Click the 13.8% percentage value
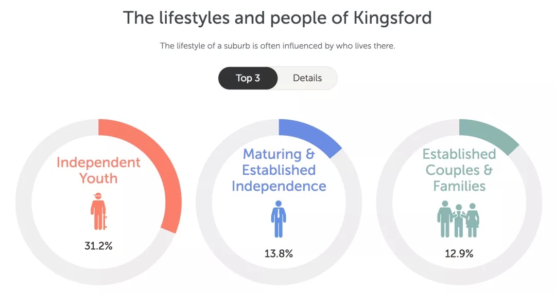Screen dimensions: 556x294 point(279,253)
